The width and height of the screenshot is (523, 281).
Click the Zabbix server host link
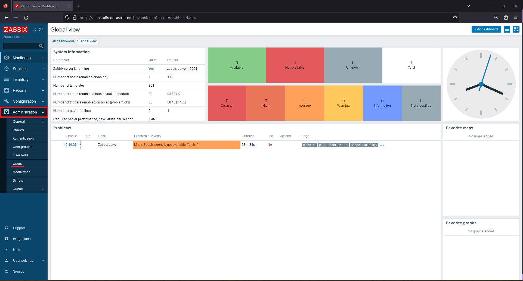click(x=108, y=145)
